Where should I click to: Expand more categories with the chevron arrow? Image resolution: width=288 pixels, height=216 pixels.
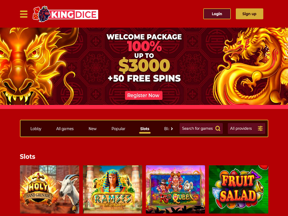point(172,129)
